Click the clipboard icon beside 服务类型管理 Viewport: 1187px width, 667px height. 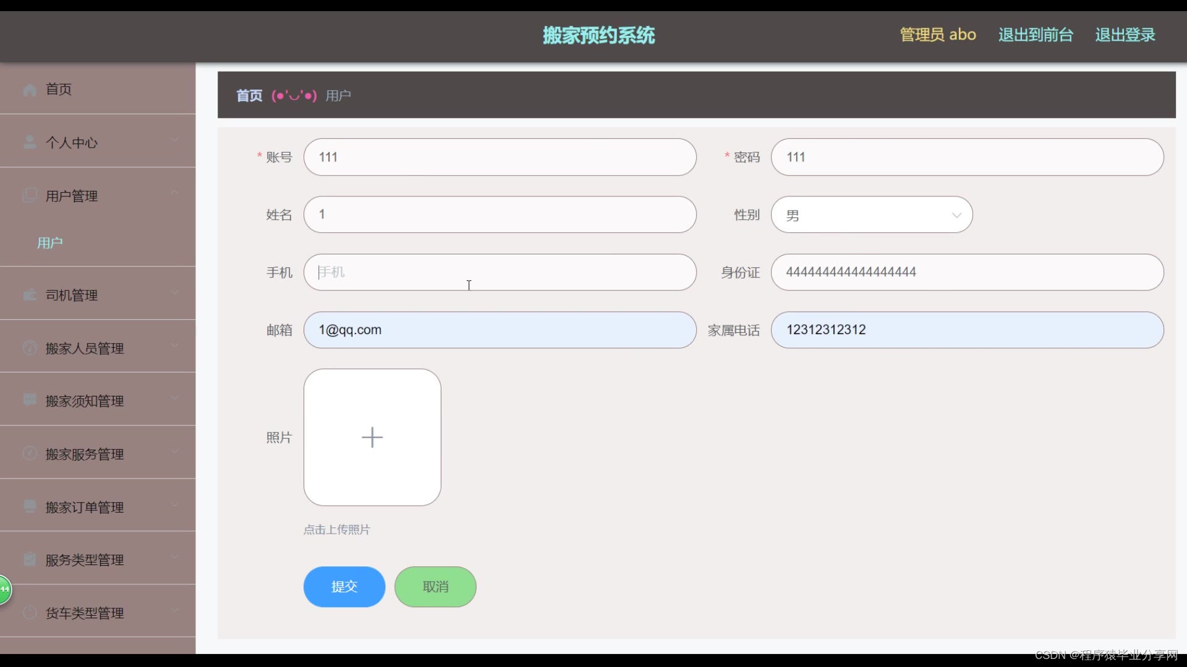(x=30, y=560)
